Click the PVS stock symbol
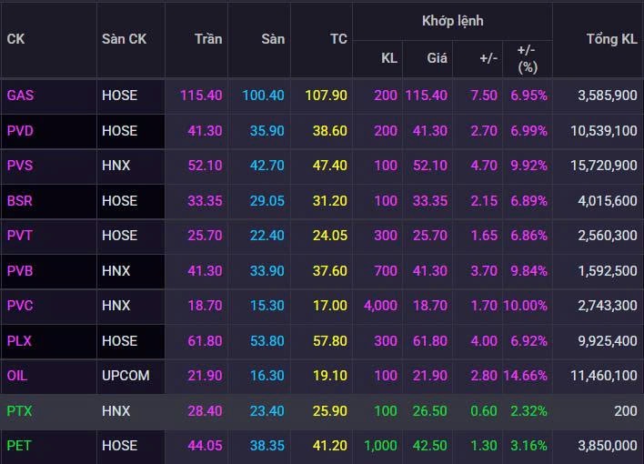Screen dimensions: 644x464 (20, 166)
